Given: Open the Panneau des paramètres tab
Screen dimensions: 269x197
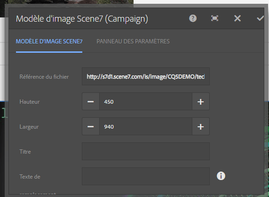Looking at the screenshot, I should click(x=133, y=41).
